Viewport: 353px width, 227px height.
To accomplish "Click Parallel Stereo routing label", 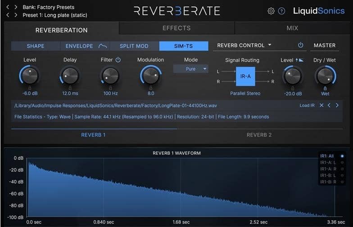I will pos(245,93).
